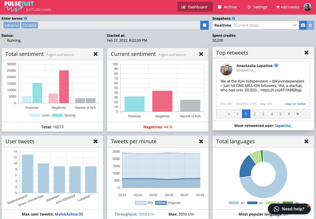Jump to last page of top retweets

[x=298, y=114]
